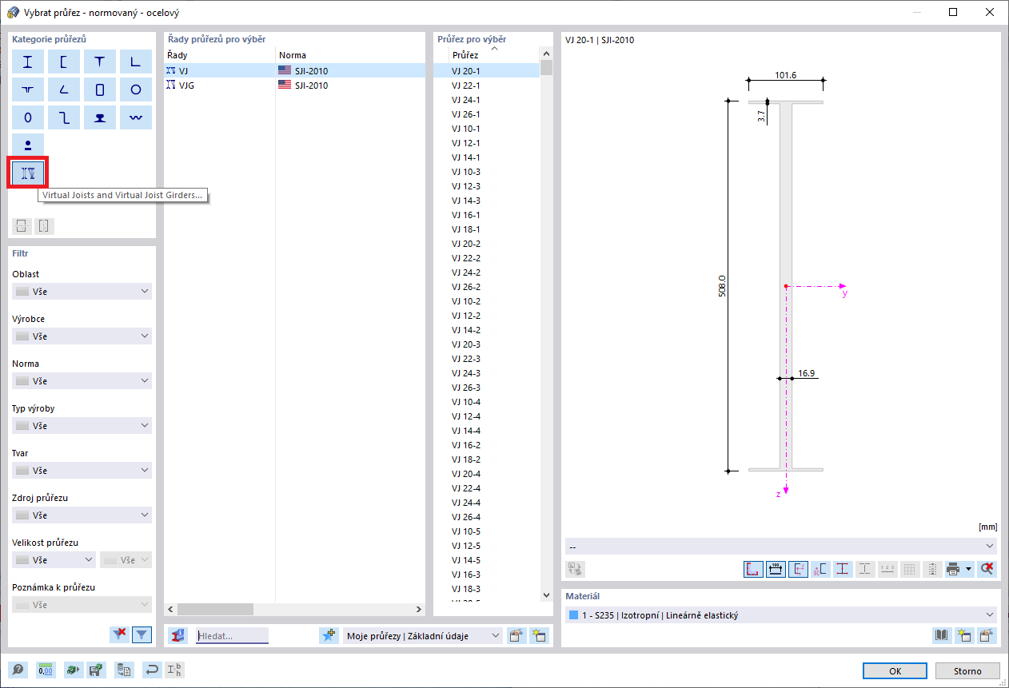This screenshot has width=1009, height=688.
Task: Click the edit my sections list icon
Action: [x=517, y=636]
